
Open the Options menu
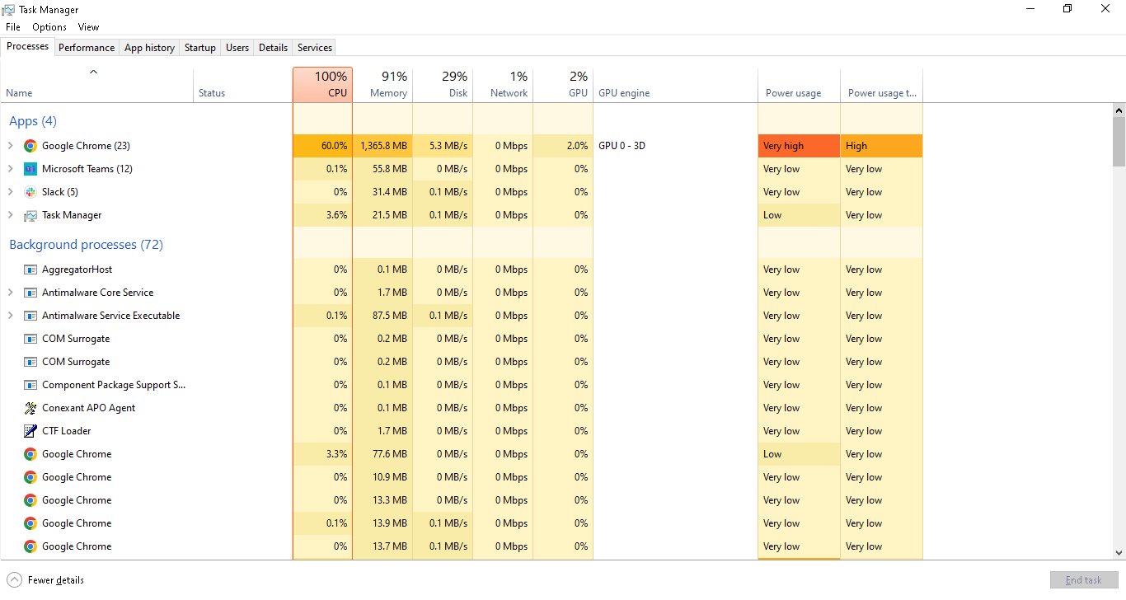pyautogui.click(x=49, y=27)
